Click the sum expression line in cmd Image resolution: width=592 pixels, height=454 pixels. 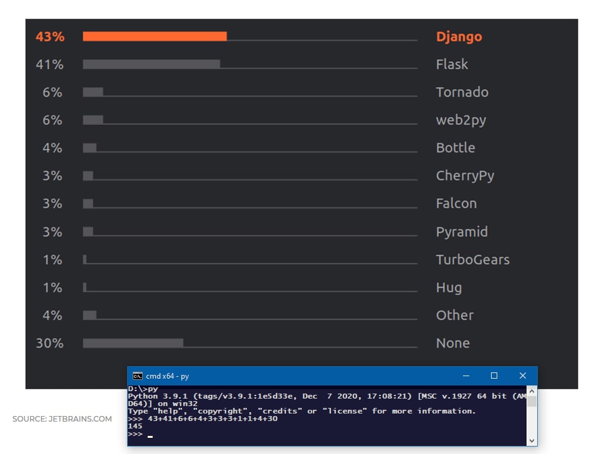click(203, 419)
